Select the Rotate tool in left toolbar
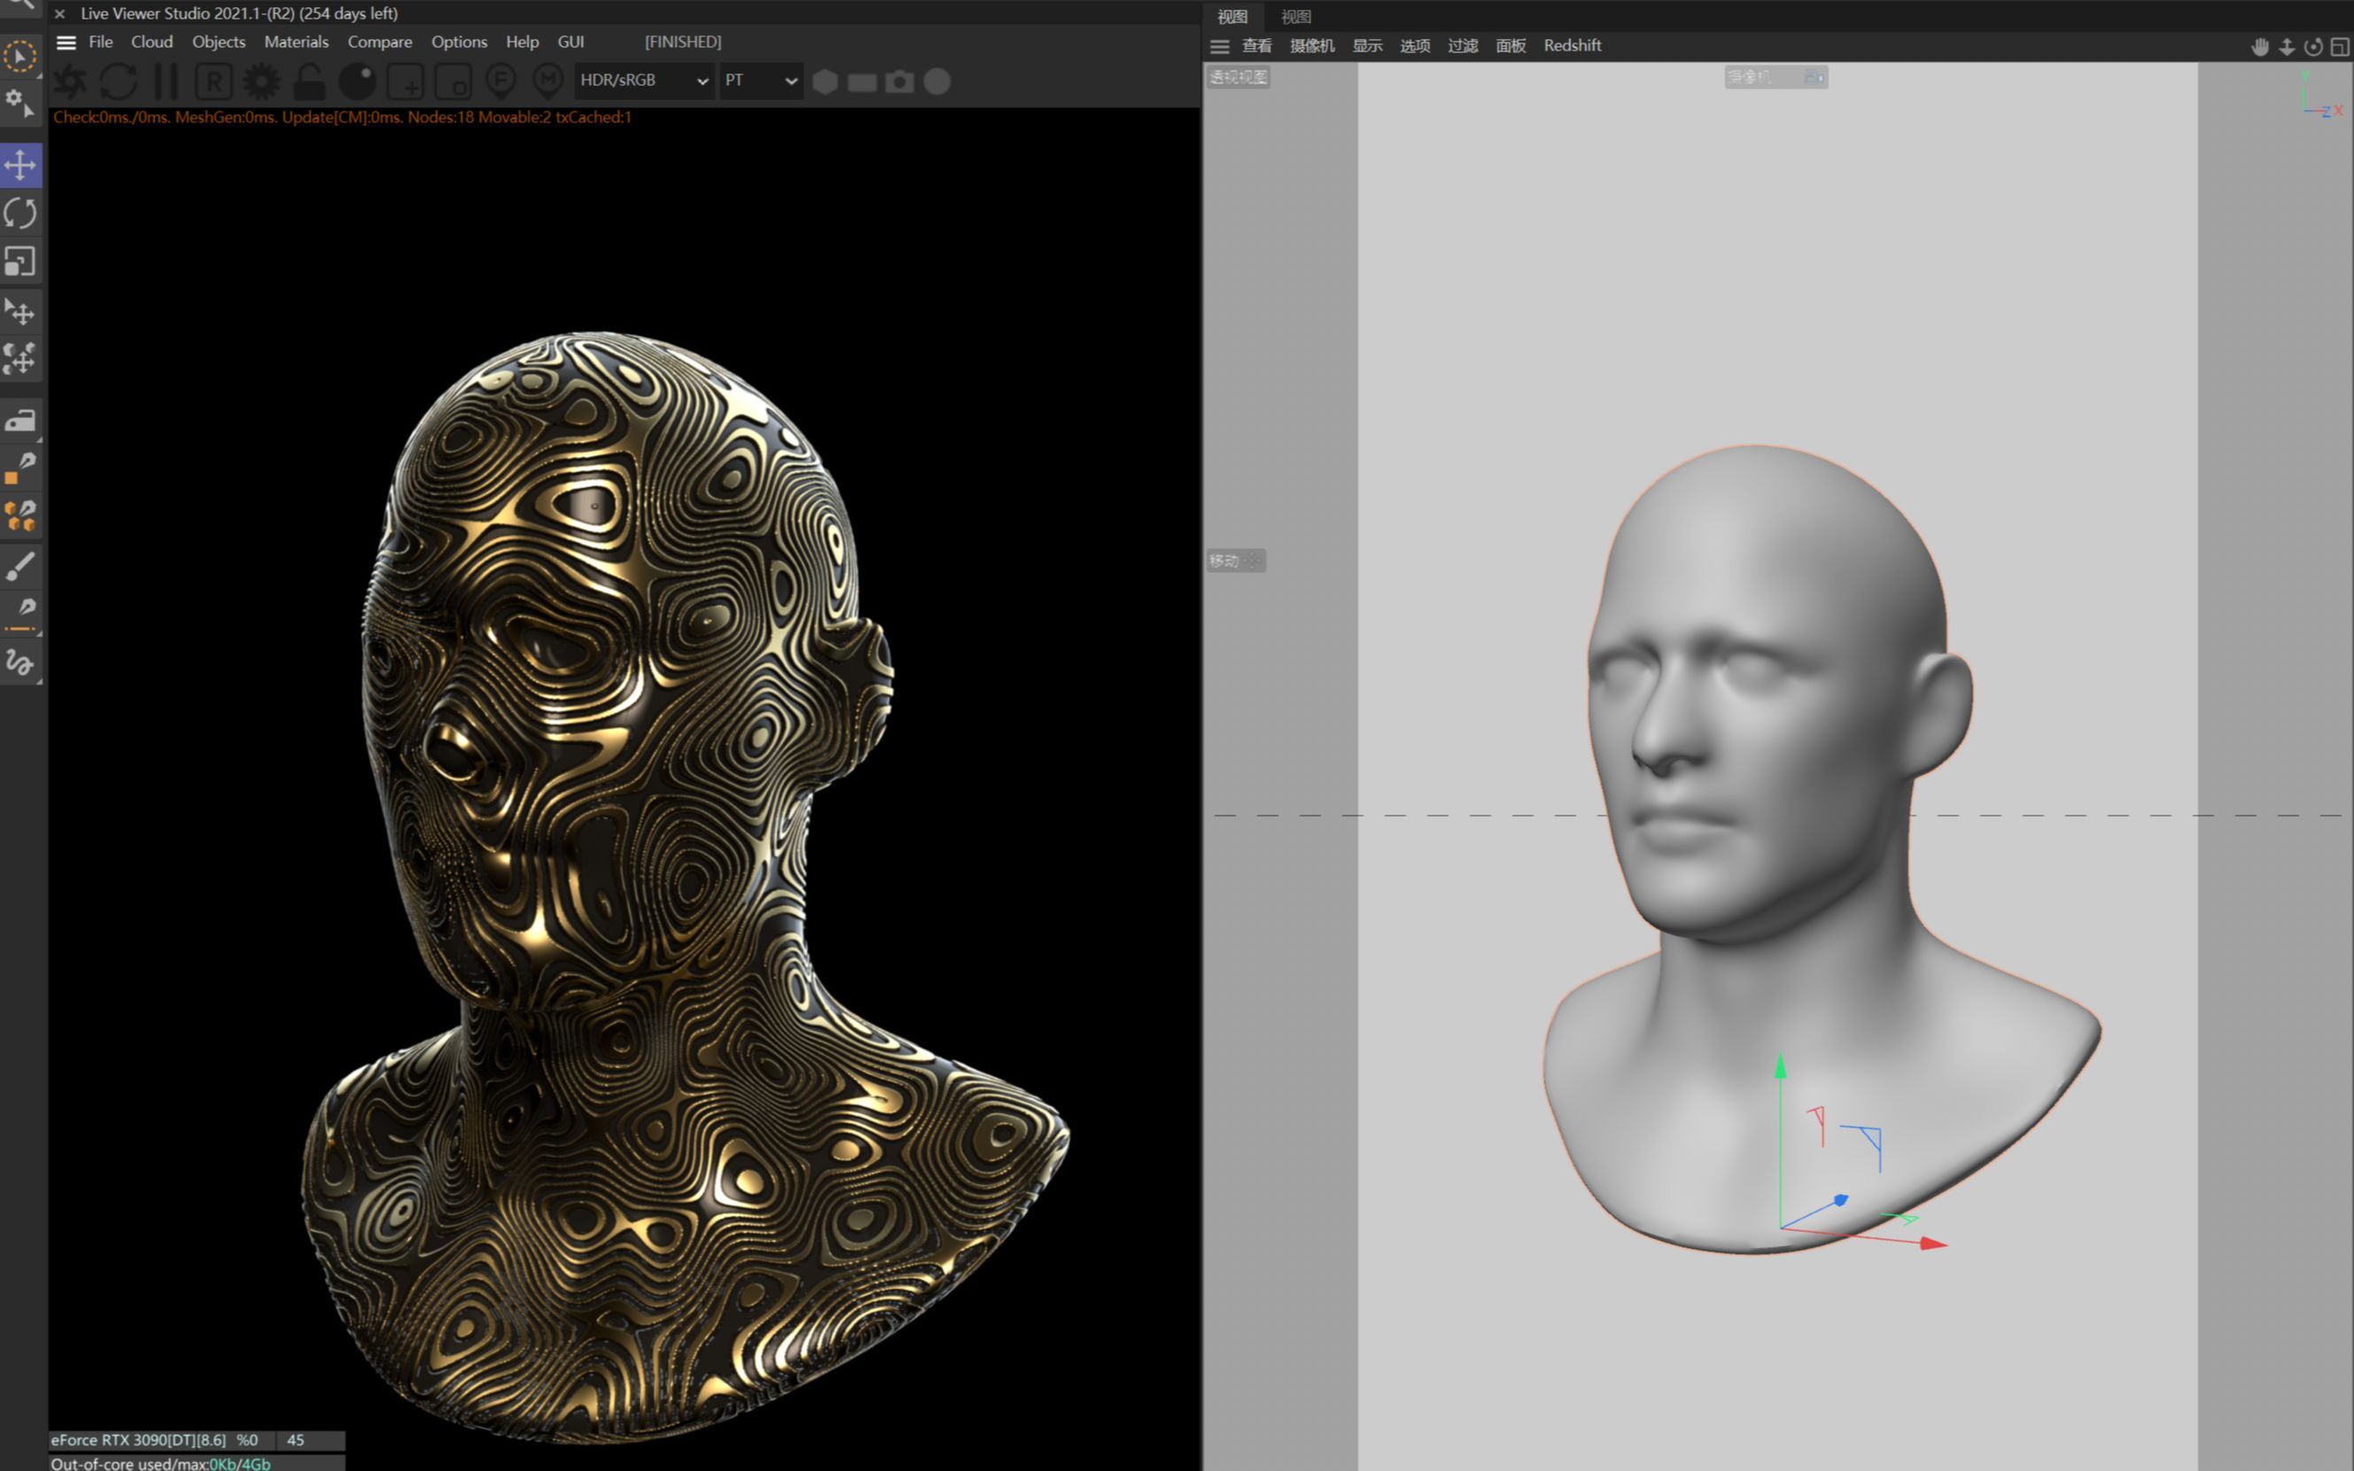The height and width of the screenshot is (1471, 2354). click(20, 213)
